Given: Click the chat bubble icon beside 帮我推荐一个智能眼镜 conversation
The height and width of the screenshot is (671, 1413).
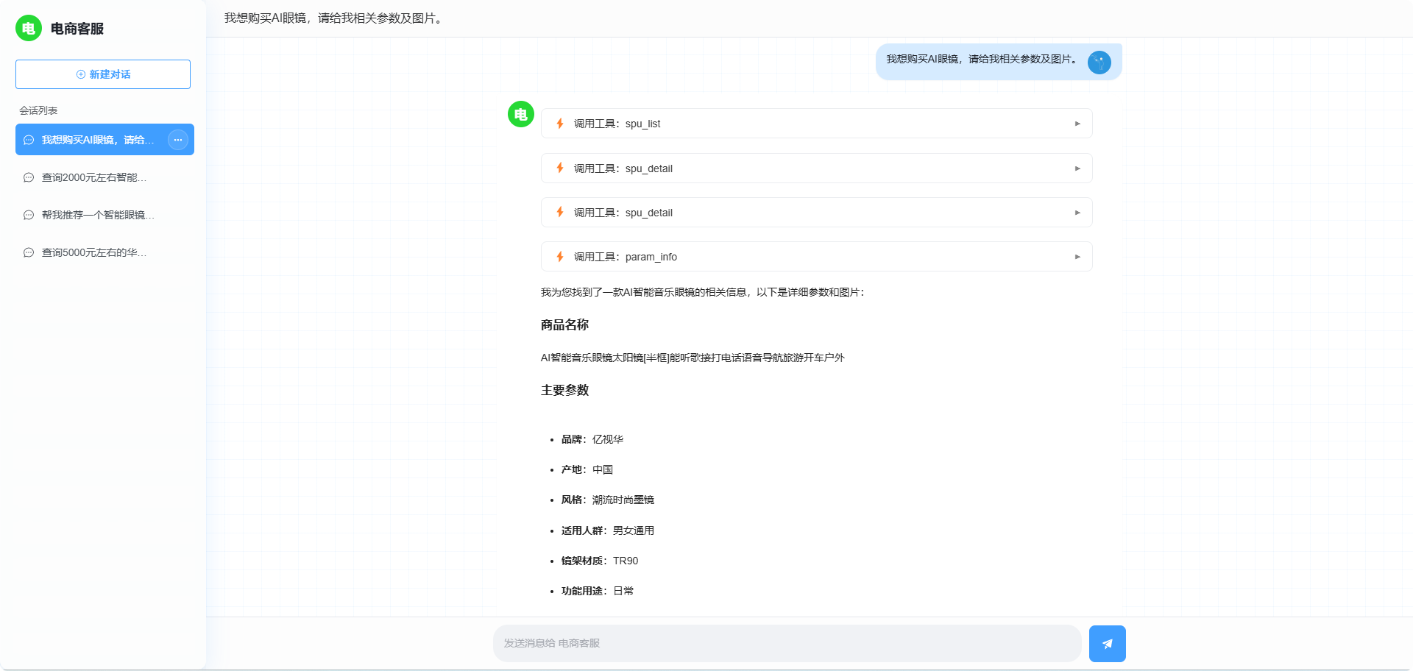Looking at the screenshot, I should [28, 215].
